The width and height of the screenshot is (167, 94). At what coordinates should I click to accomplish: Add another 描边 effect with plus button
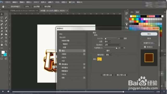coord(84,51)
